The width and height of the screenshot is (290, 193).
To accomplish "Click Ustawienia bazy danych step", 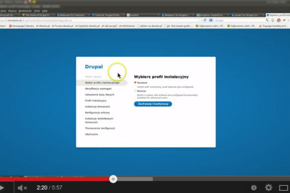I will click(x=99, y=95).
